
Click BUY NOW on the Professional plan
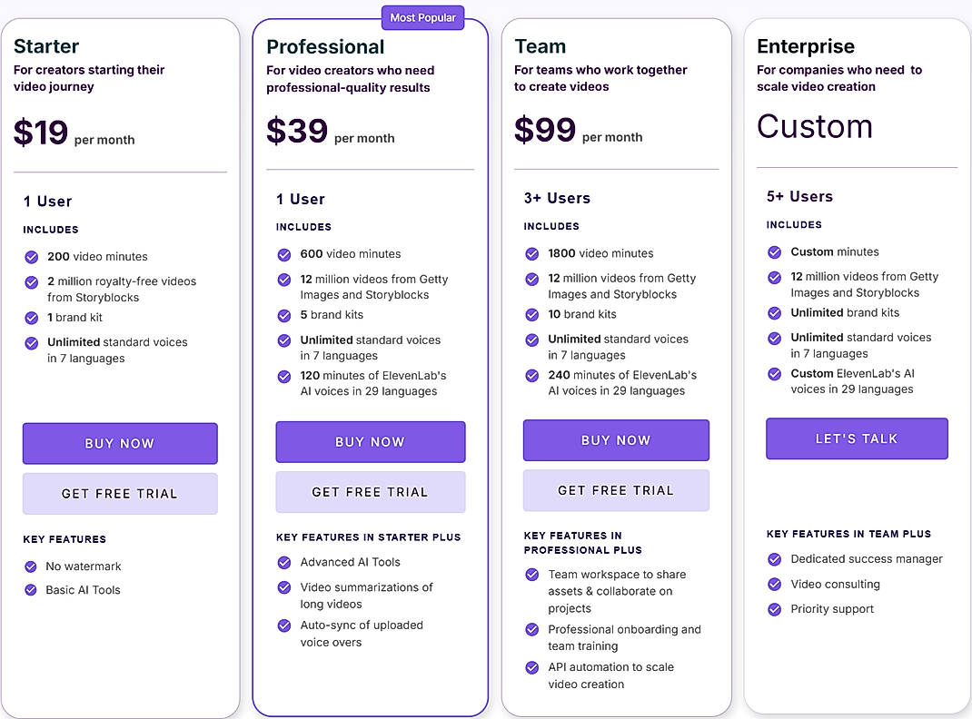pyautogui.click(x=370, y=441)
